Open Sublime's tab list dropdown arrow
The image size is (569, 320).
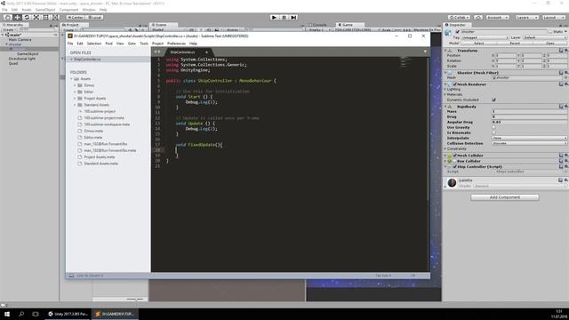[425, 52]
